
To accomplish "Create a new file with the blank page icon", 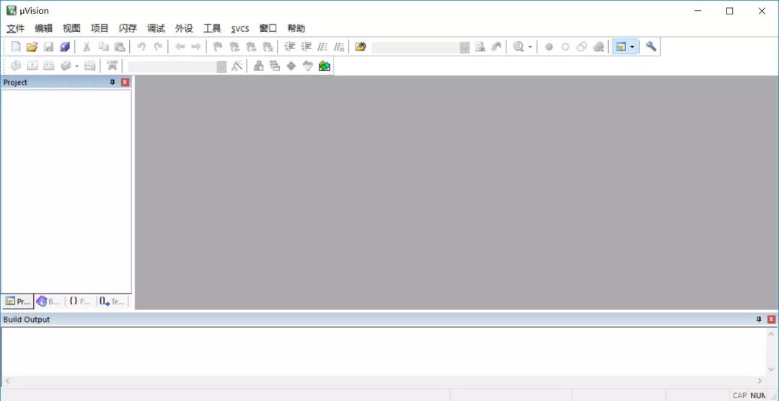I will click(x=16, y=47).
